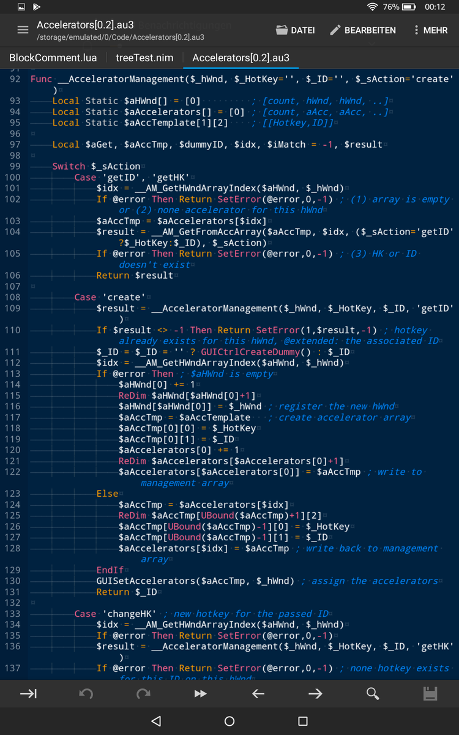Open the DATEI file menu

point(295,30)
